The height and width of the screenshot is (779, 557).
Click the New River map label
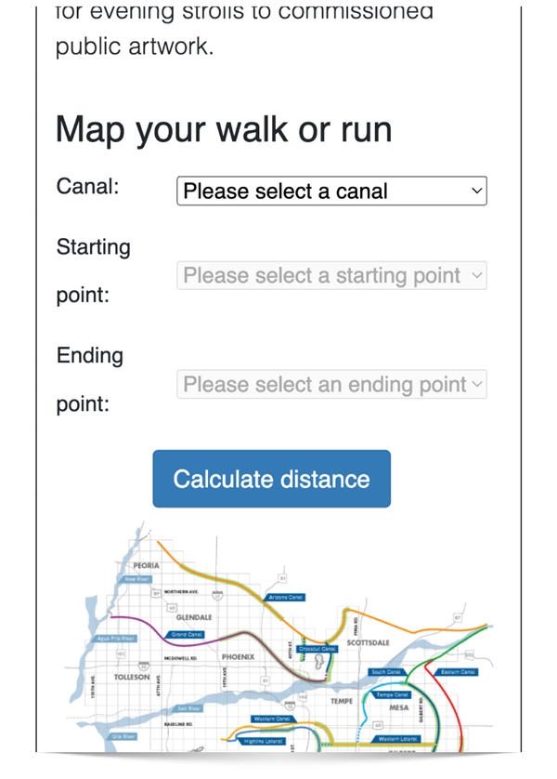coord(136,579)
